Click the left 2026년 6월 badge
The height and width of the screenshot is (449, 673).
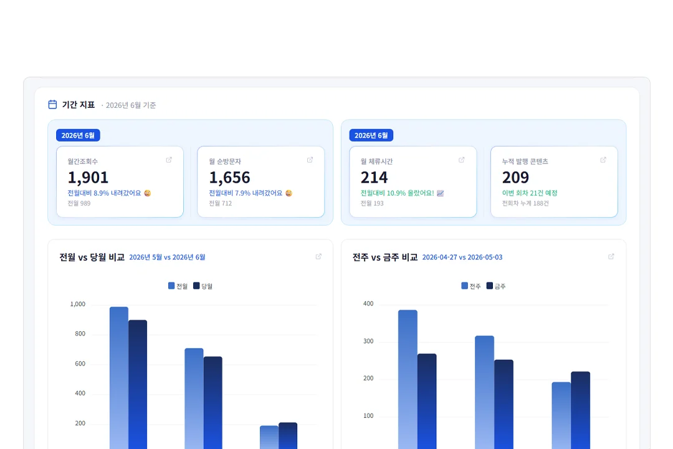78,135
